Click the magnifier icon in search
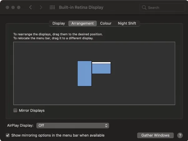 [x=144, y=8]
